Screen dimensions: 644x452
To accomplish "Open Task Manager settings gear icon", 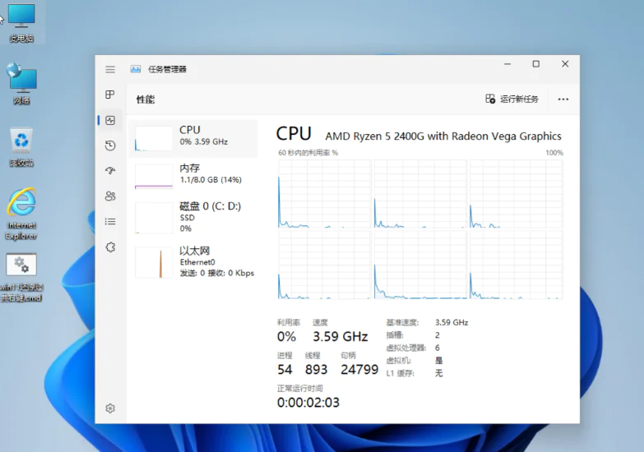I will pyautogui.click(x=110, y=408).
